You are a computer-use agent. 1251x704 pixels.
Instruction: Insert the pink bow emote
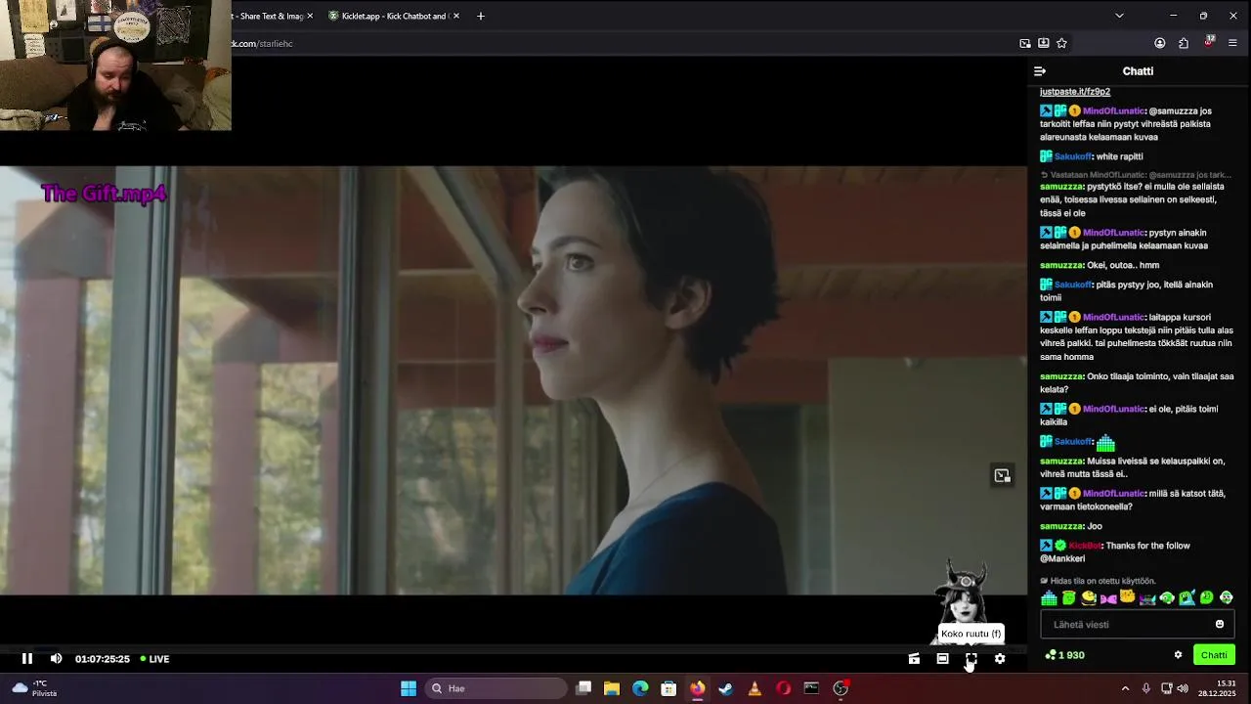click(1108, 597)
